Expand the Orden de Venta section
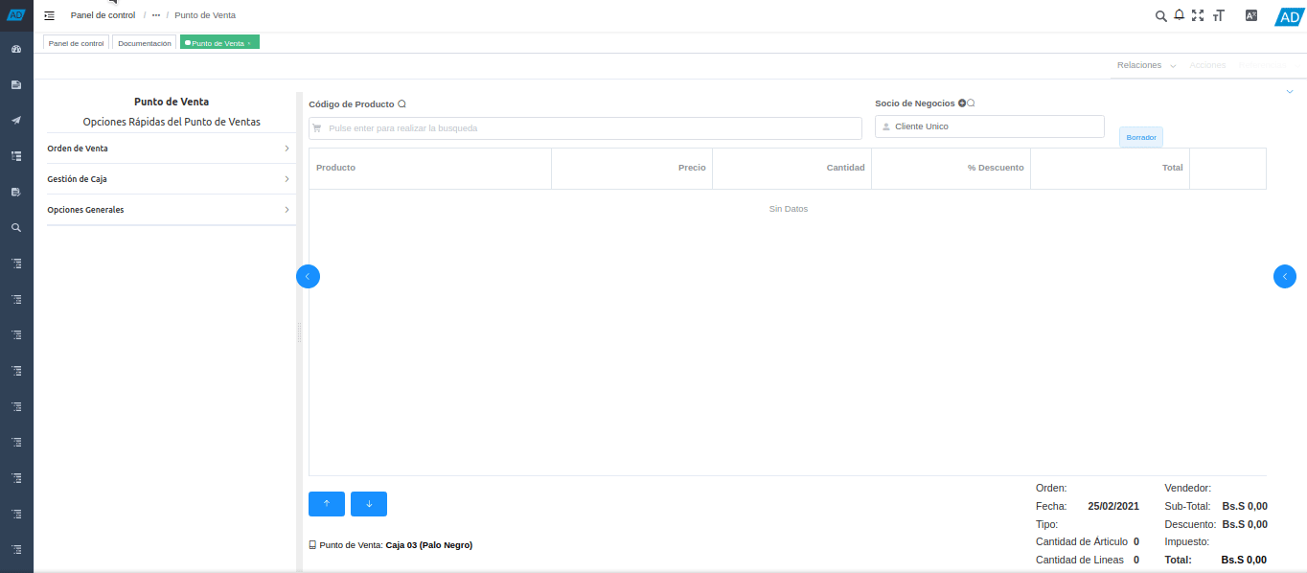 pos(171,148)
